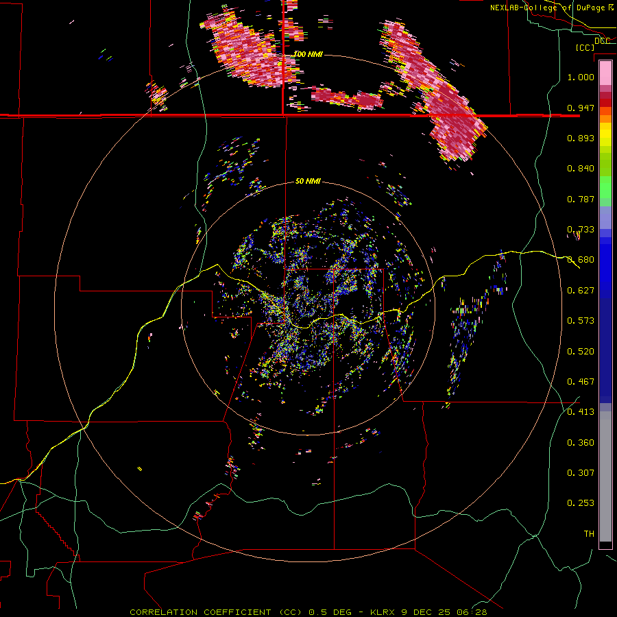This screenshot has width=617, height=617.
Task: Pick the gray low-value color bar segment
Action: click(605, 476)
